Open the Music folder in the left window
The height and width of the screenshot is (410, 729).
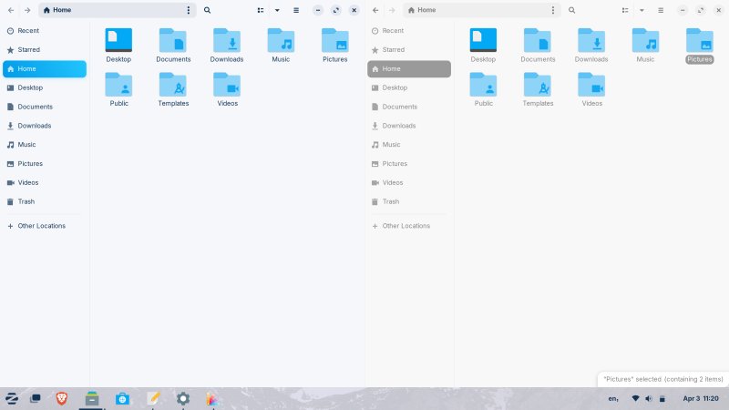pyautogui.click(x=281, y=43)
